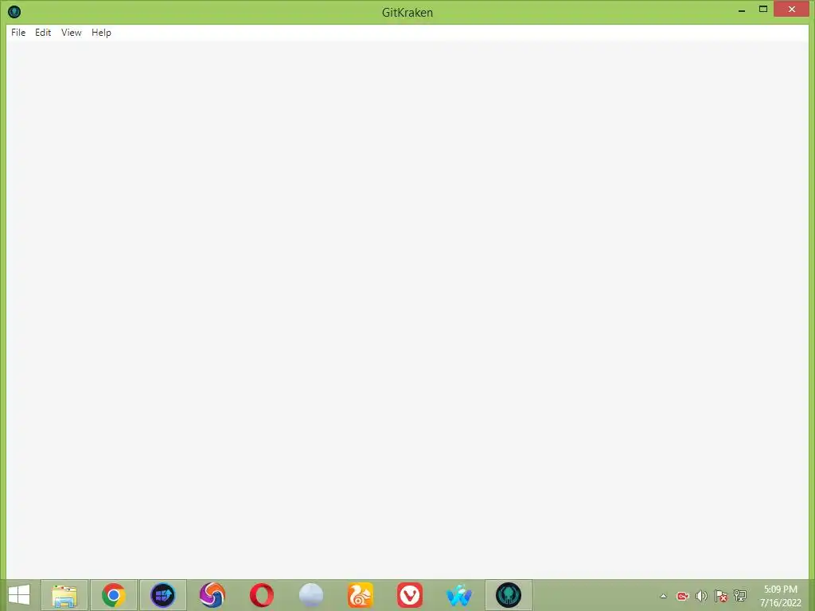Minimize the GitKraken window
This screenshot has width=815, height=611.
(x=742, y=10)
